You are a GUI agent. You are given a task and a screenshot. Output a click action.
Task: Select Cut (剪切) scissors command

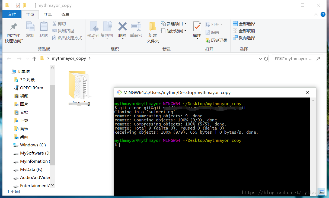[59, 24]
